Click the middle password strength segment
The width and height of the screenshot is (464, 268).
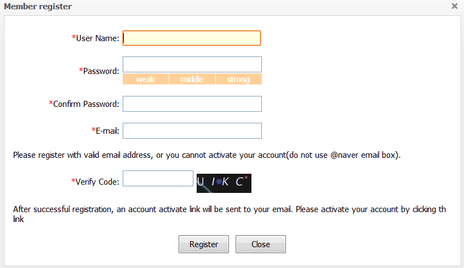click(192, 79)
